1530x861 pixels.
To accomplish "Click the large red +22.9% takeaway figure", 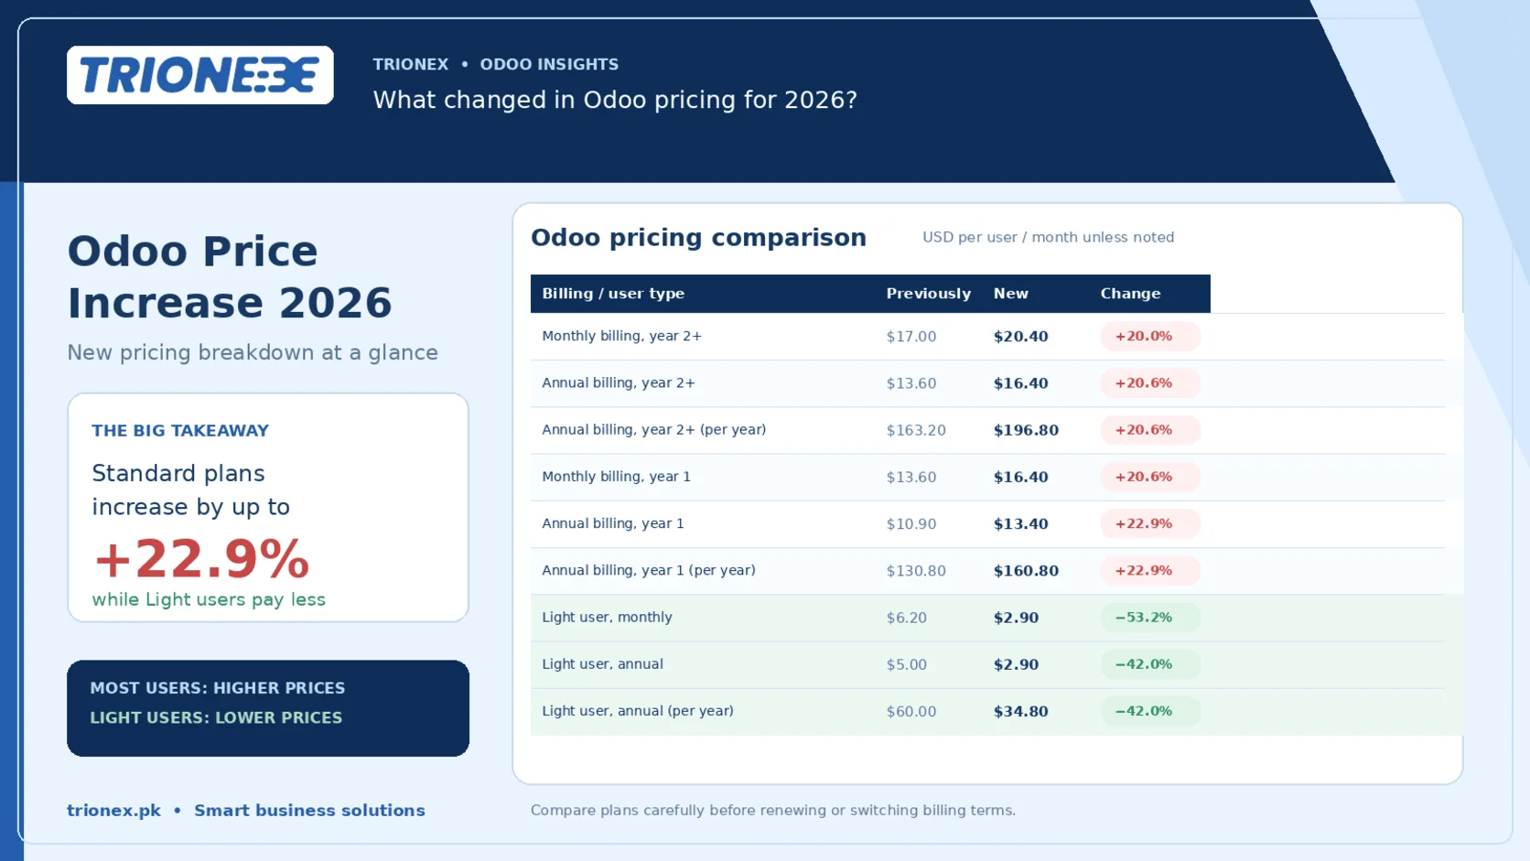I will 201,558.
